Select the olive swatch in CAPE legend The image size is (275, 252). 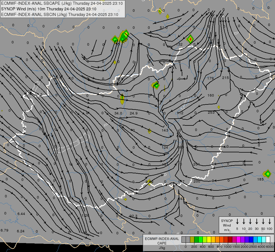192,240
